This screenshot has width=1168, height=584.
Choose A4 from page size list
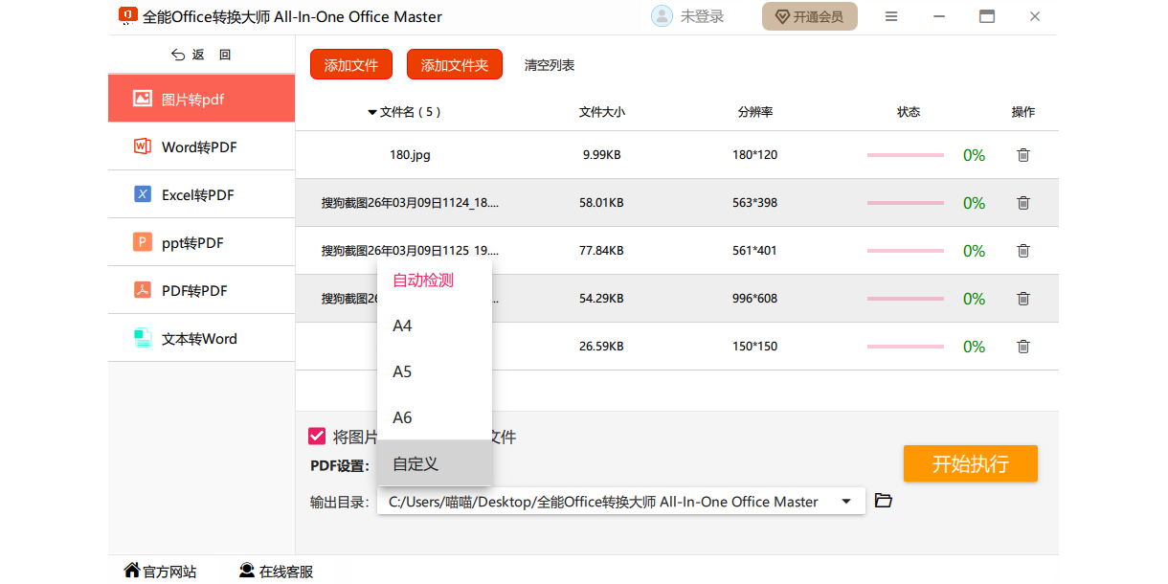(403, 326)
